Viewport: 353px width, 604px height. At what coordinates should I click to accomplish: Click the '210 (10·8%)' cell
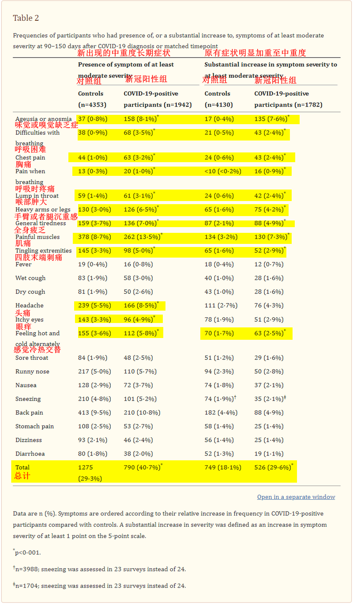[142, 413]
